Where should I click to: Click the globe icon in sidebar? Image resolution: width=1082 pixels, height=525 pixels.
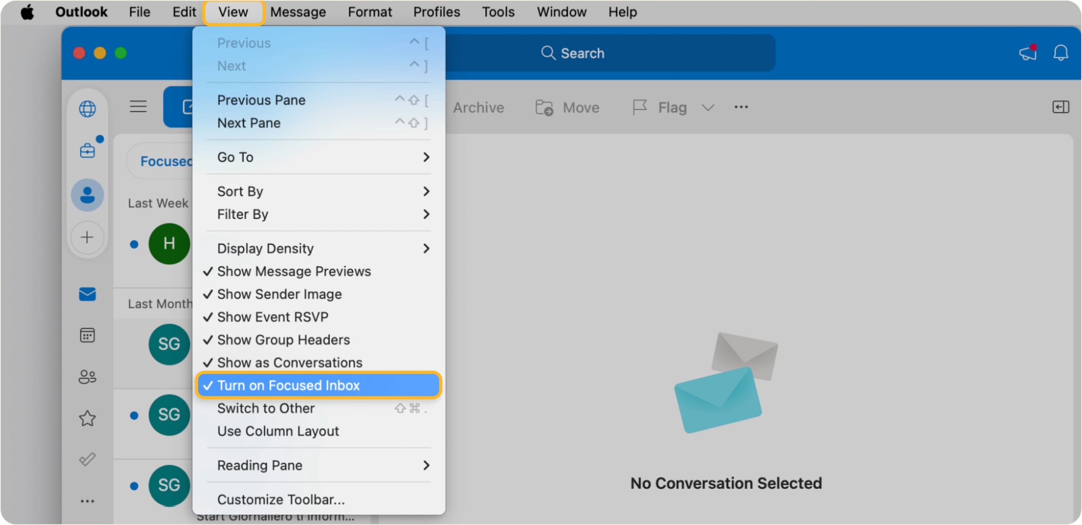(x=88, y=109)
